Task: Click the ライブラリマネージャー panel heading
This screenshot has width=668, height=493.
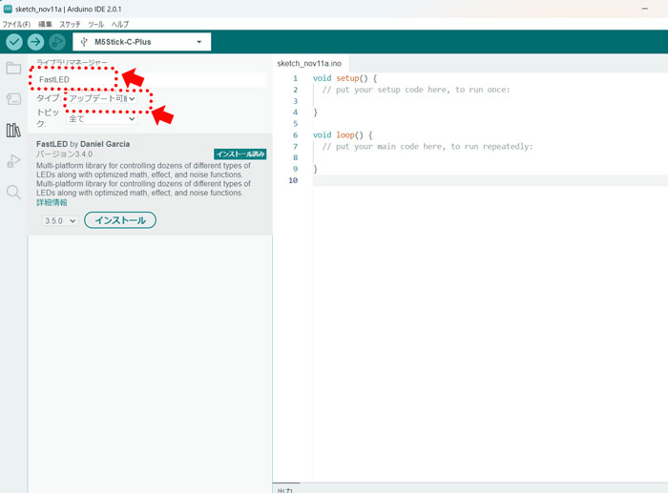Action: click(72, 62)
